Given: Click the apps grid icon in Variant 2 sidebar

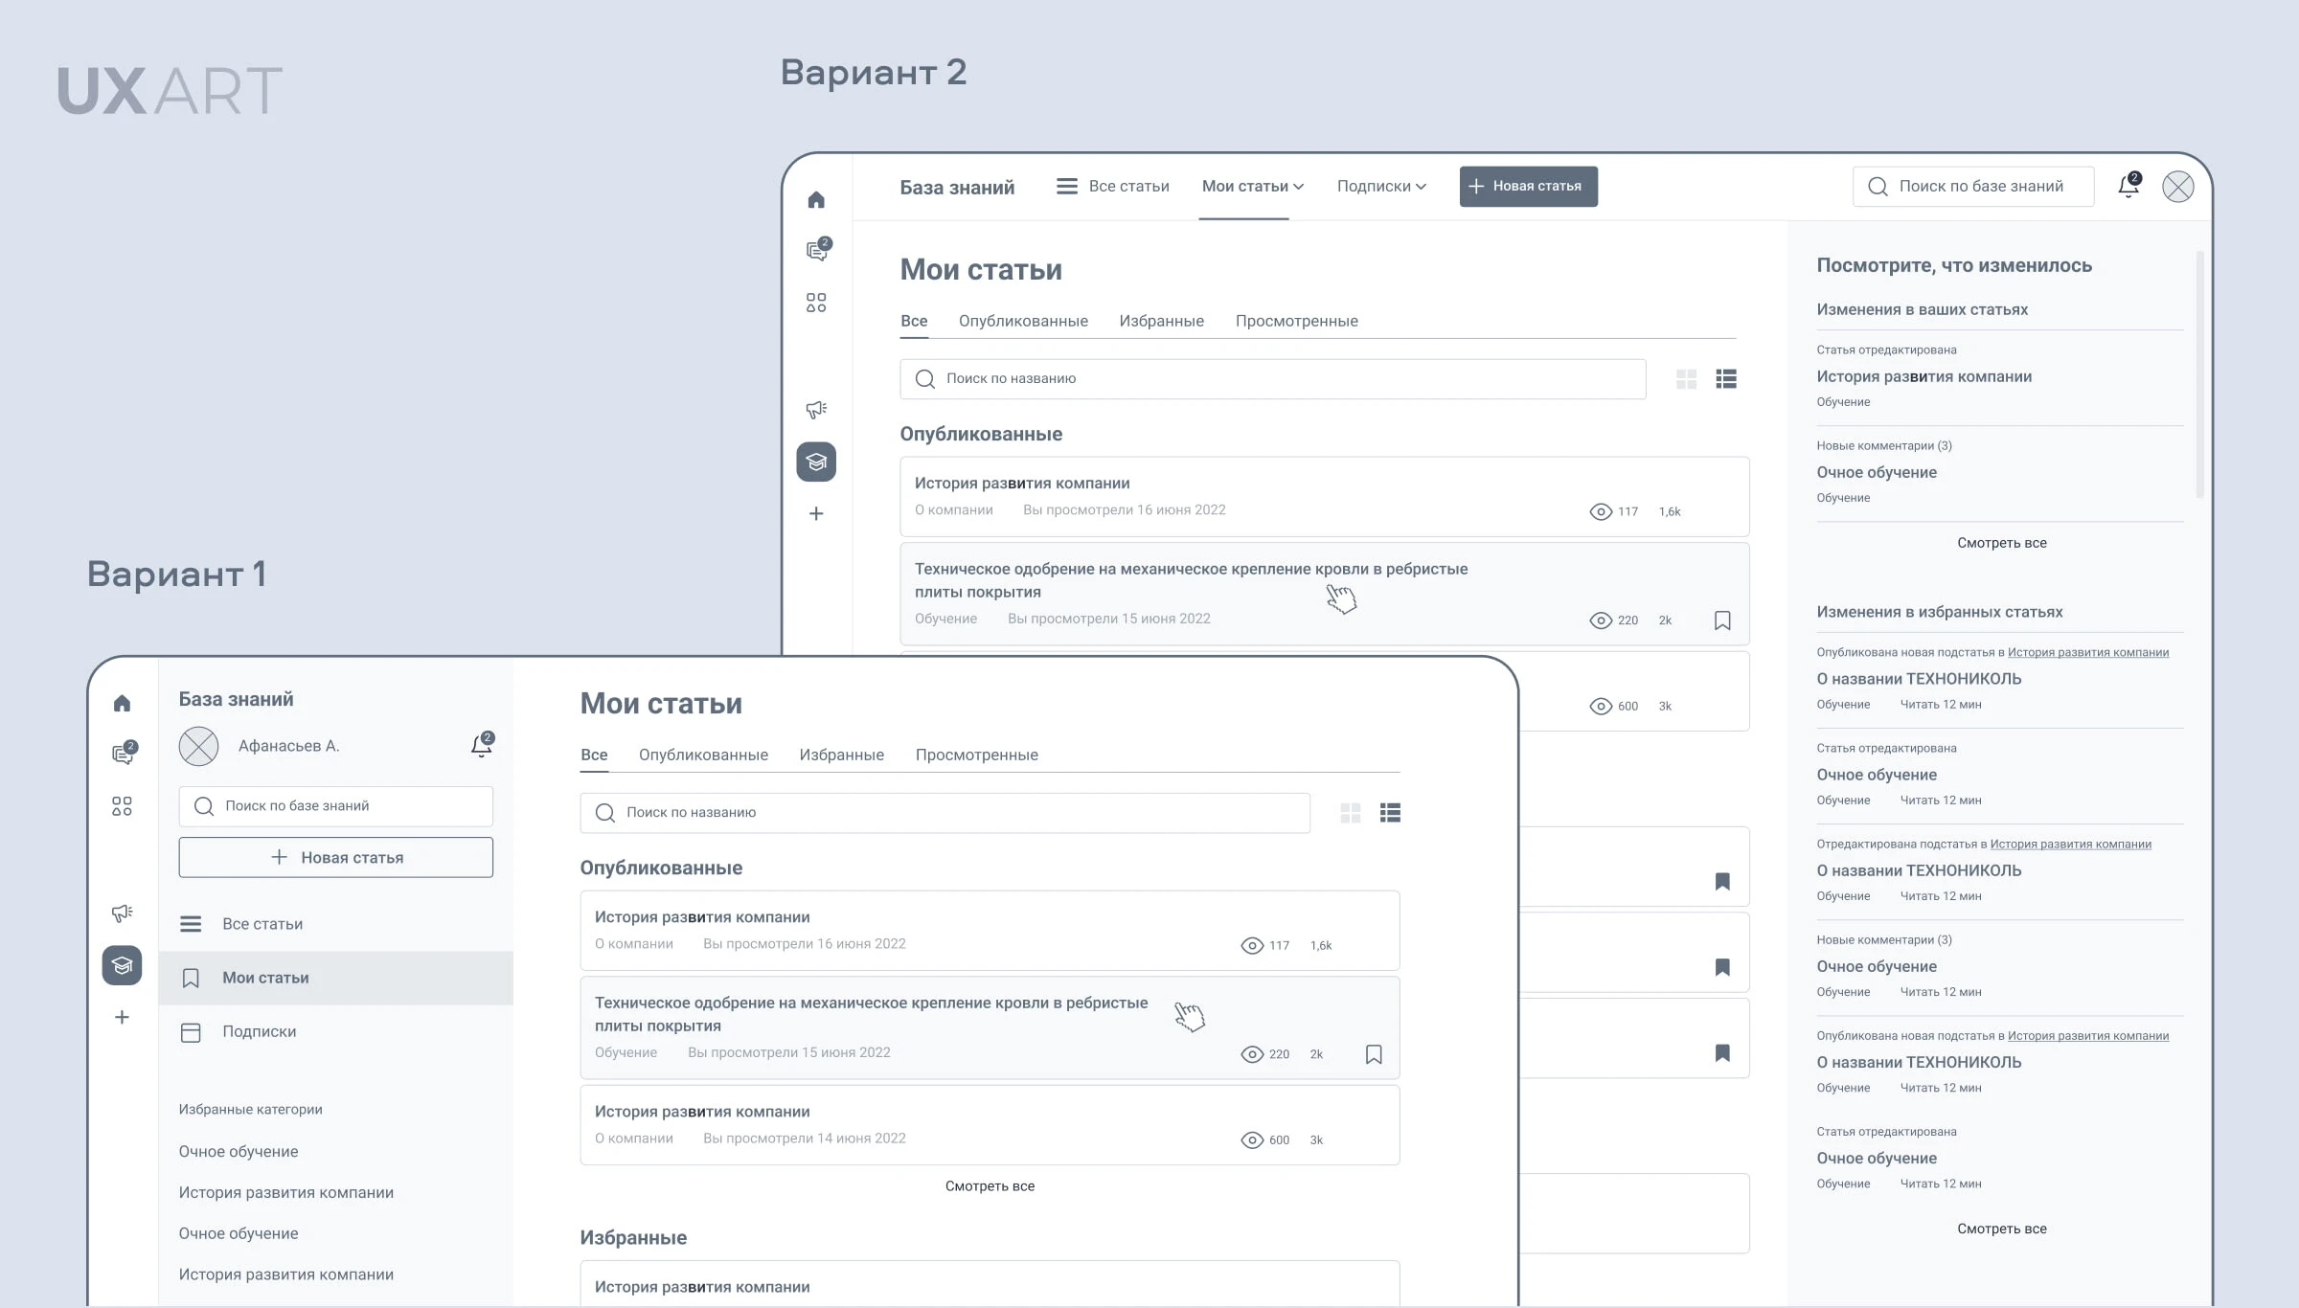Looking at the screenshot, I should 816,303.
